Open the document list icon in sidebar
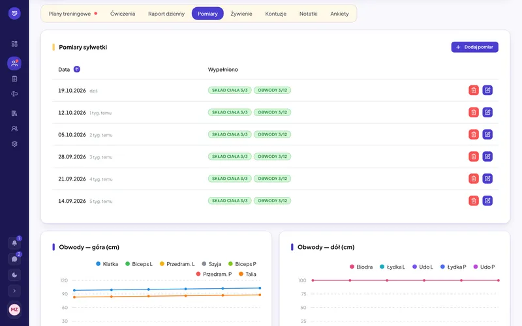 click(x=14, y=79)
